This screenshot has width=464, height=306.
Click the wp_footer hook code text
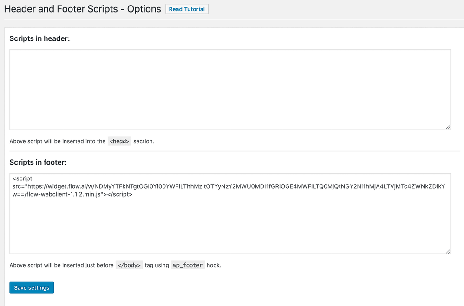pos(188,265)
